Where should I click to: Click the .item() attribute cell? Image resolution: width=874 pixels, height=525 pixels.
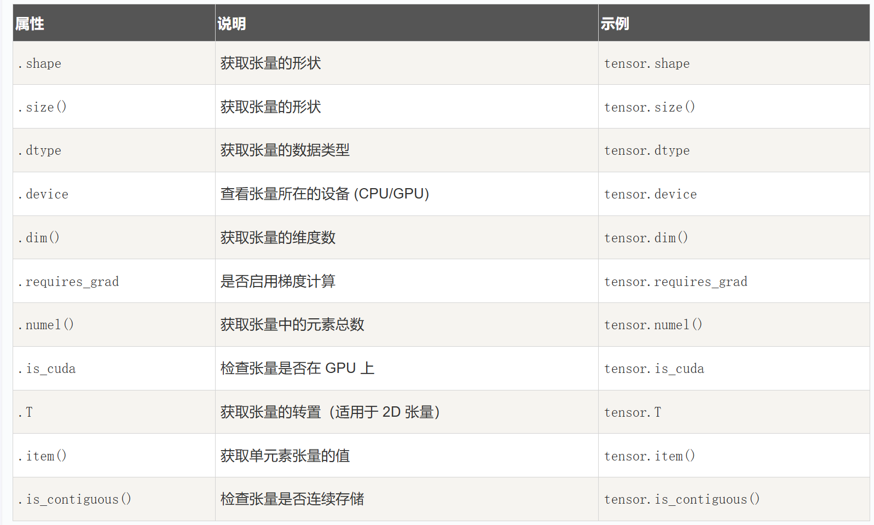pyautogui.click(x=42, y=456)
